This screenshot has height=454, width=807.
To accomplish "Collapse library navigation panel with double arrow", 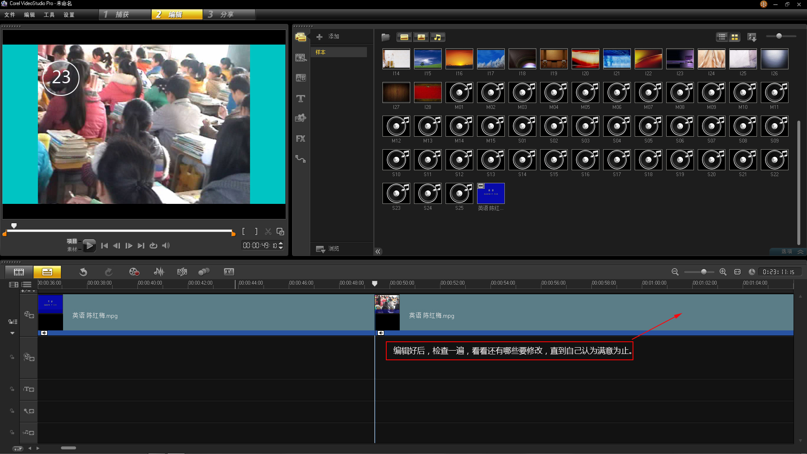I will coord(378,251).
